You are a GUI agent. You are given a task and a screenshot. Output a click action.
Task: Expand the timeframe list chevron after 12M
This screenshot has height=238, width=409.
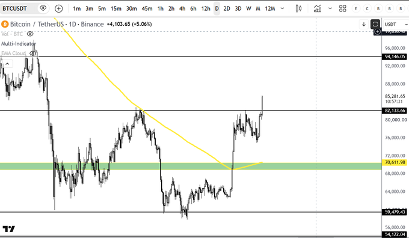tap(282, 8)
